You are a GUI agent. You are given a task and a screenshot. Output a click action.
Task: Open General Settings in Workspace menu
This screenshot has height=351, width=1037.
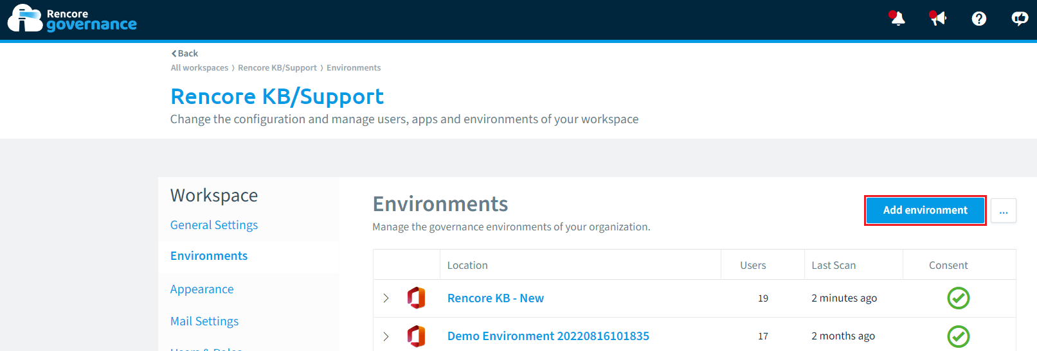tap(214, 225)
